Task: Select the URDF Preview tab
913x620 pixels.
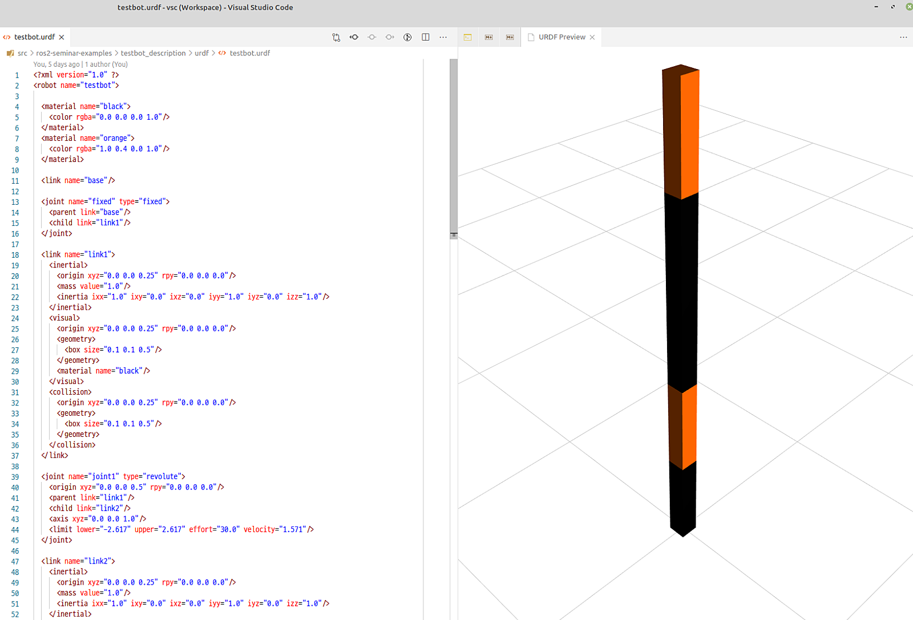Action: [561, 37]
